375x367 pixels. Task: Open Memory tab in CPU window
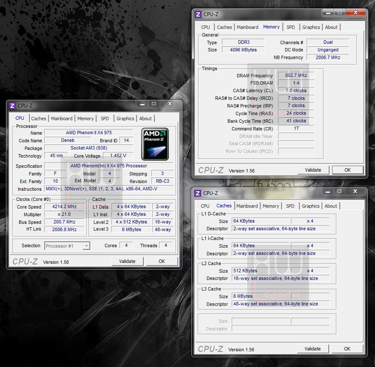pos(85,119)
